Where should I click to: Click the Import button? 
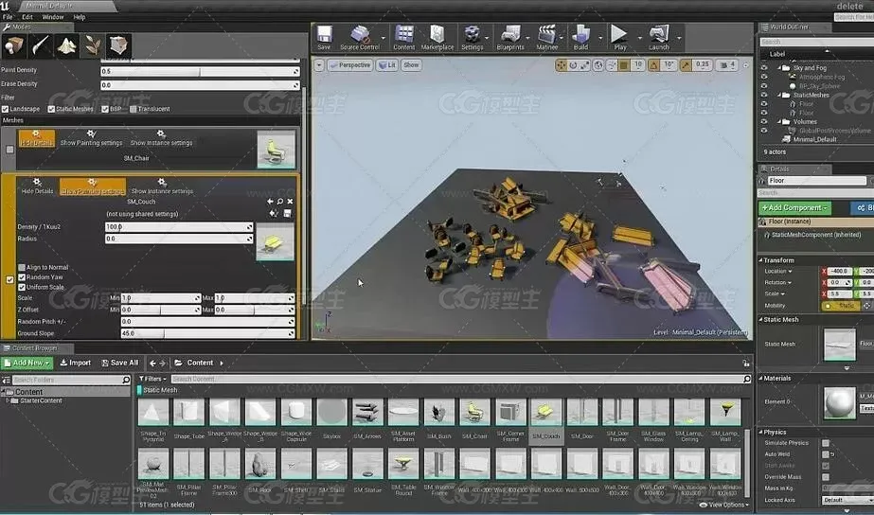pos(75,363)
